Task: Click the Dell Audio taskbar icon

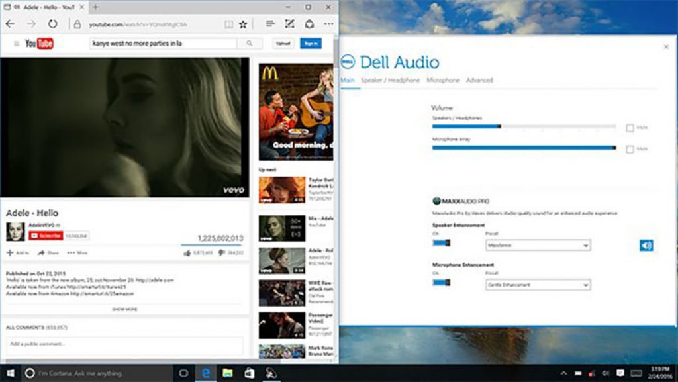Action: tap(271, 373)
